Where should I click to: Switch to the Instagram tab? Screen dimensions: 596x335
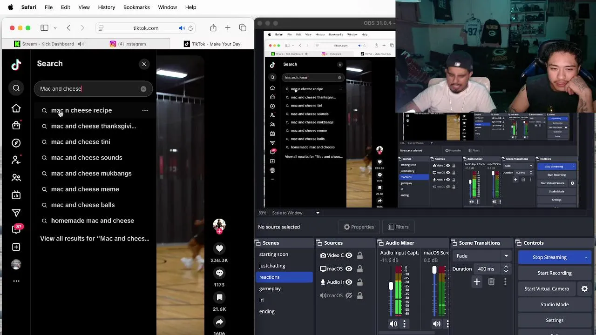128,44
